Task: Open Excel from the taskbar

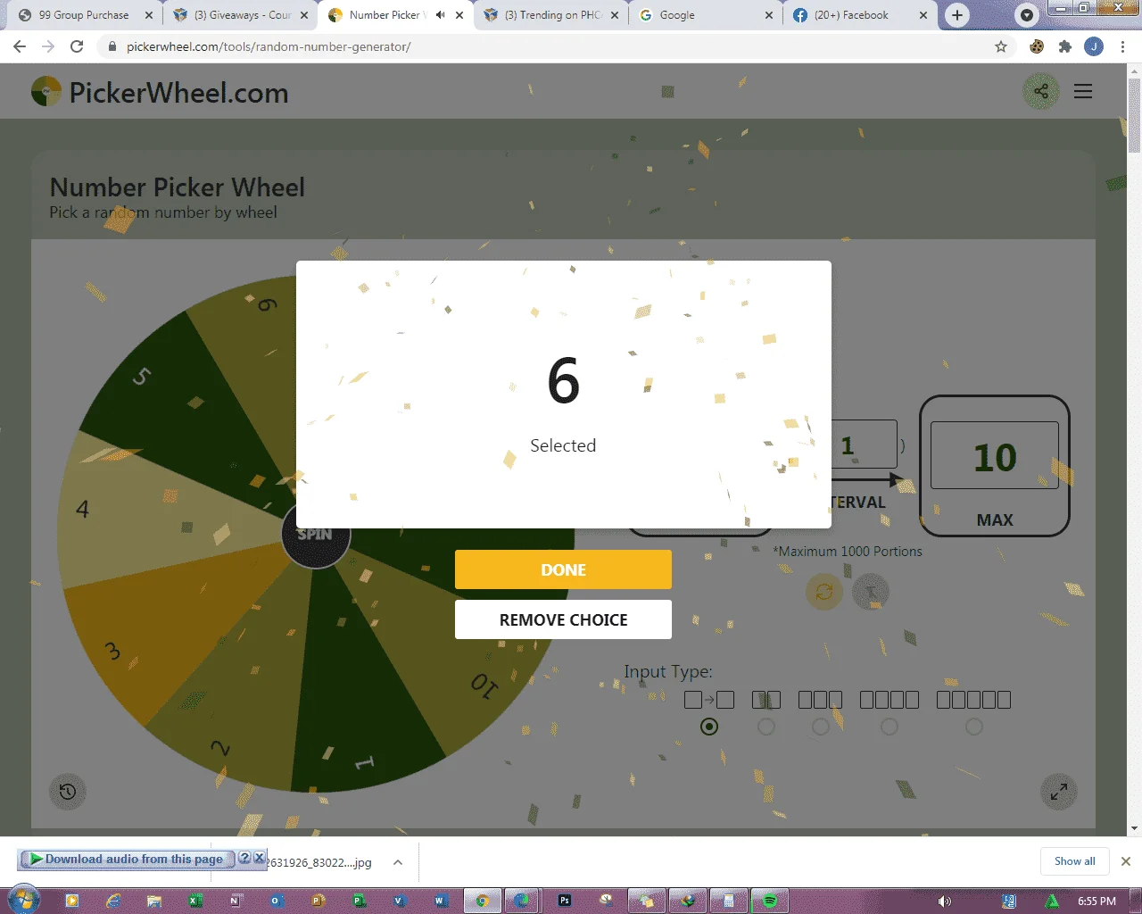Action: tap(195, 901)
